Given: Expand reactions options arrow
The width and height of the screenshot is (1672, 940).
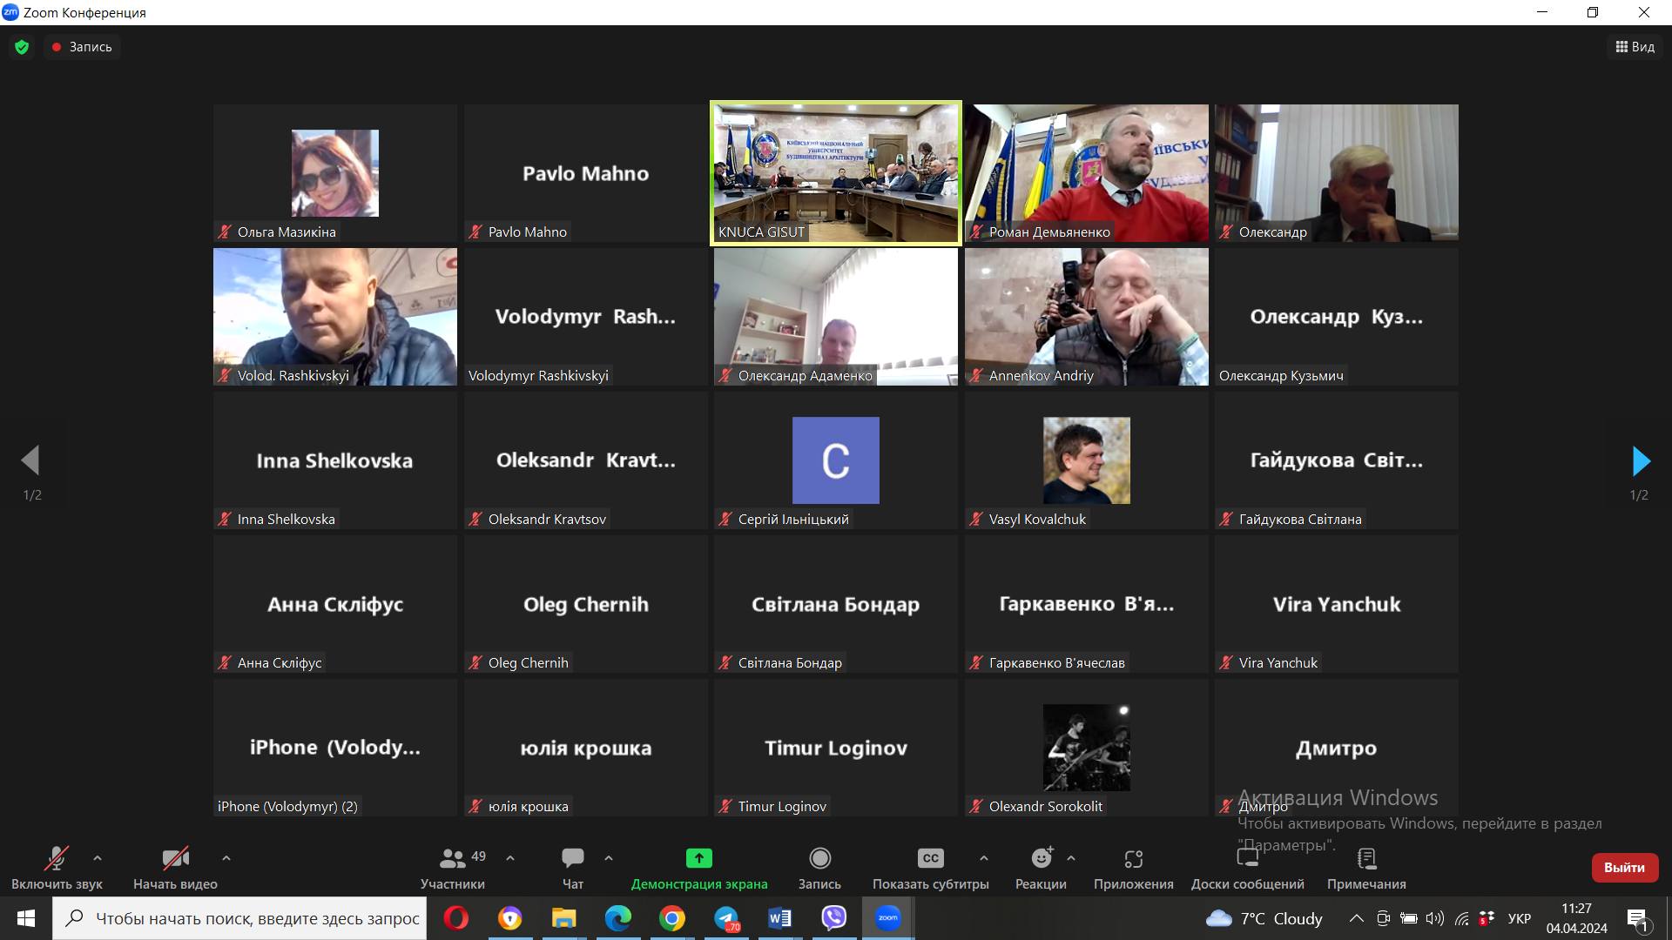Looking at the screenshot, I should pyautogui.click(x=1071, y=858).
